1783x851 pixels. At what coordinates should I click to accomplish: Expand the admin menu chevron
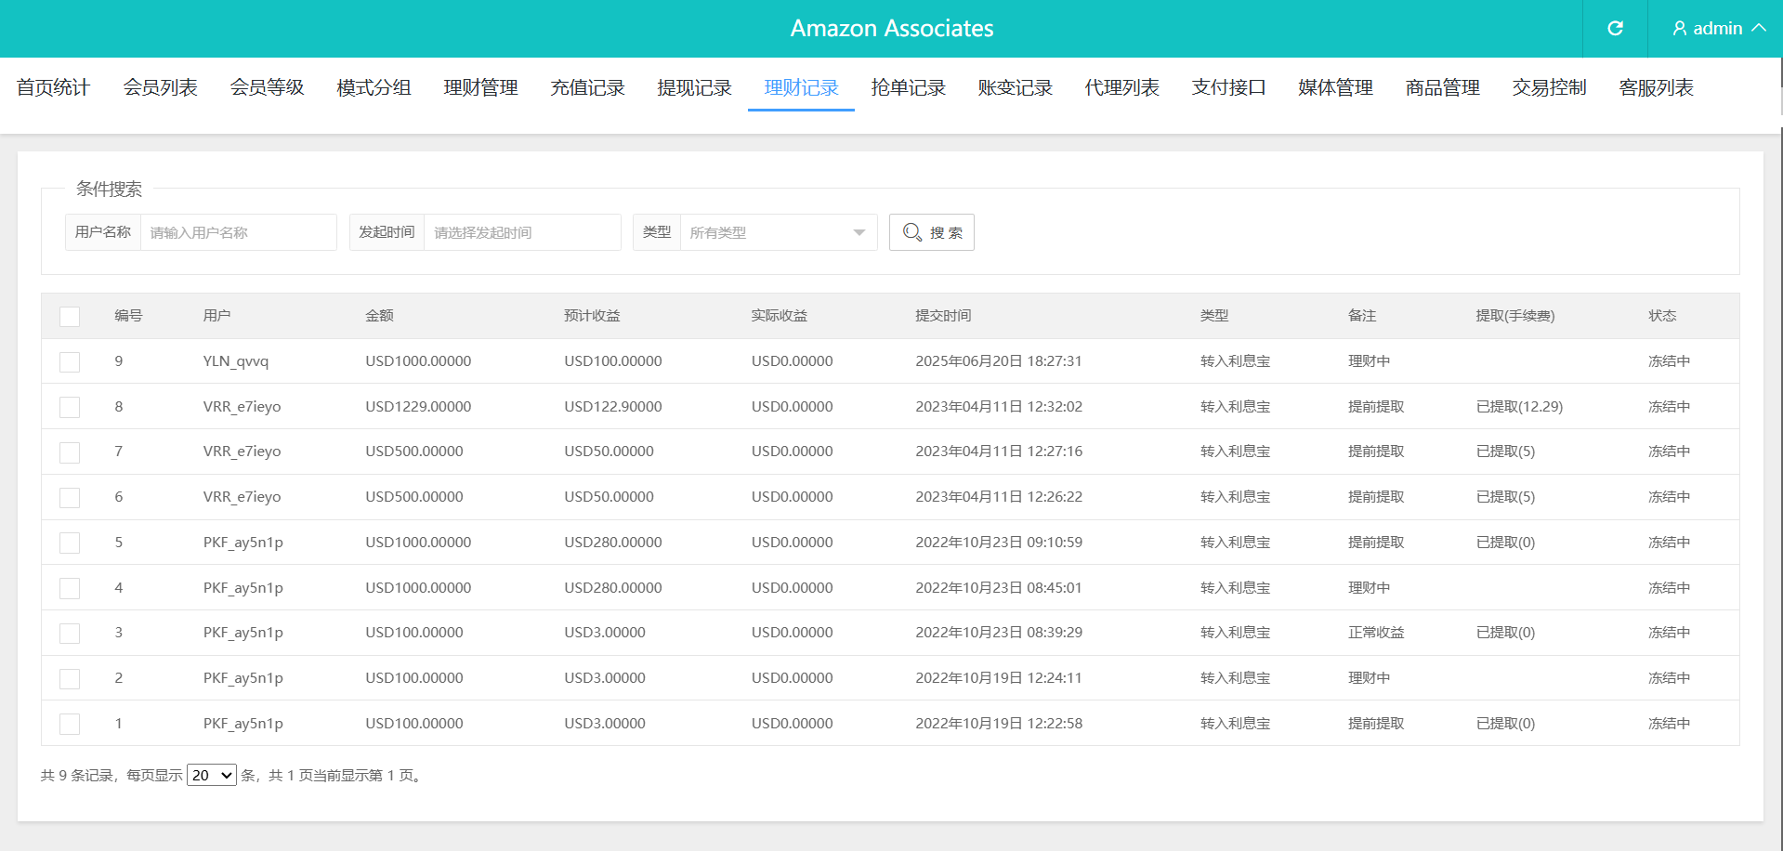[1758, 28]
